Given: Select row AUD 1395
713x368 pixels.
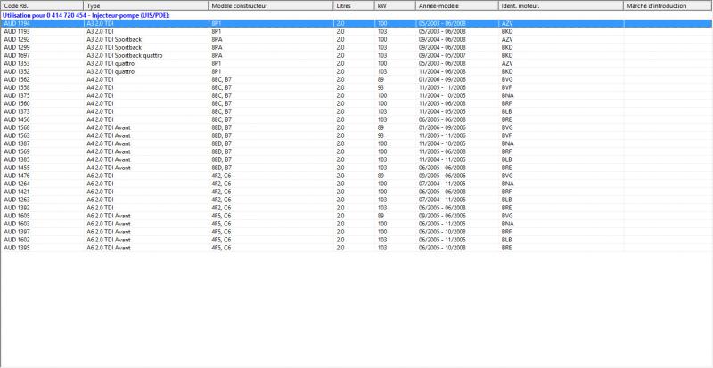Looking at the screenshot, I should [x=356, y=248].
